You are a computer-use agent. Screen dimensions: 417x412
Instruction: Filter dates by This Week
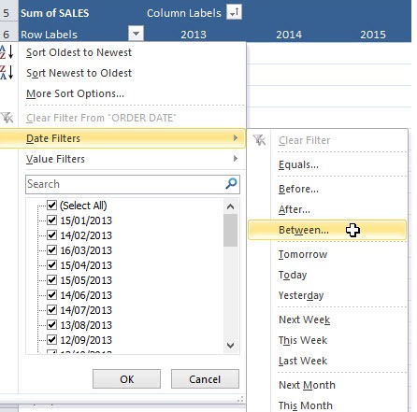(x=303, y=340)
